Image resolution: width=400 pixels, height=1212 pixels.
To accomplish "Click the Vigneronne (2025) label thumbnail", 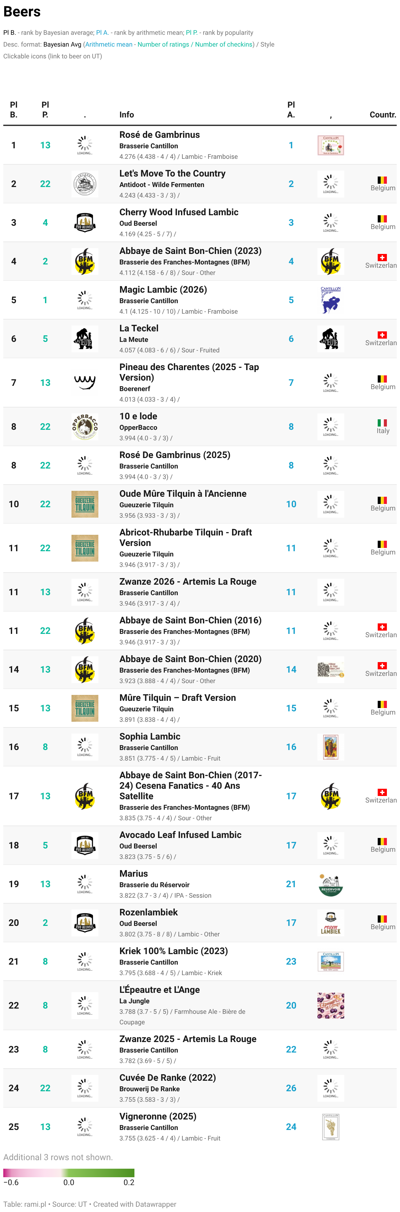I will pos(330,1127).
